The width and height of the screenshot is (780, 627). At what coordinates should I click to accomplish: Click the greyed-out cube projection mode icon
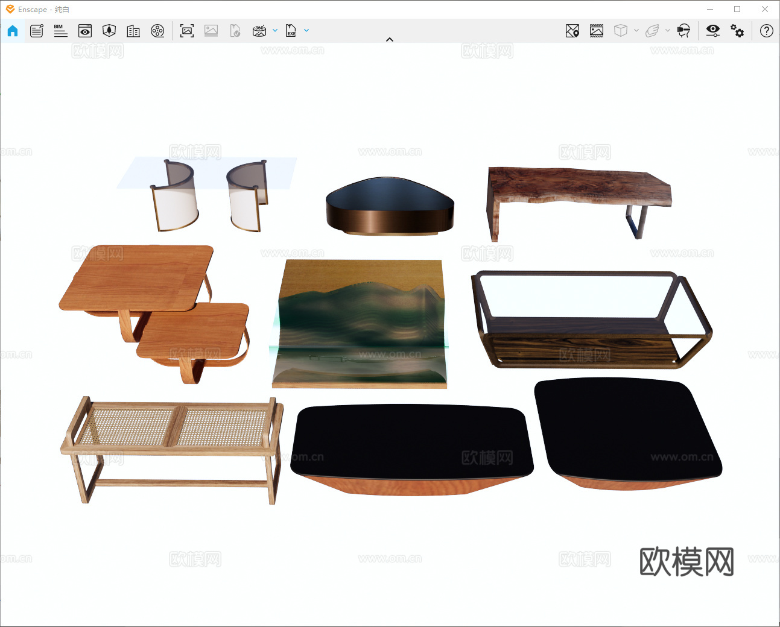click(621, 31)
